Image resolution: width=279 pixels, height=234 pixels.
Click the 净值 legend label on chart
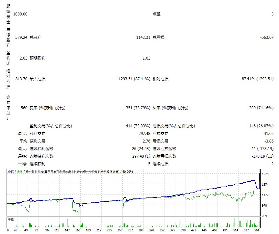[x=20, y=171]
